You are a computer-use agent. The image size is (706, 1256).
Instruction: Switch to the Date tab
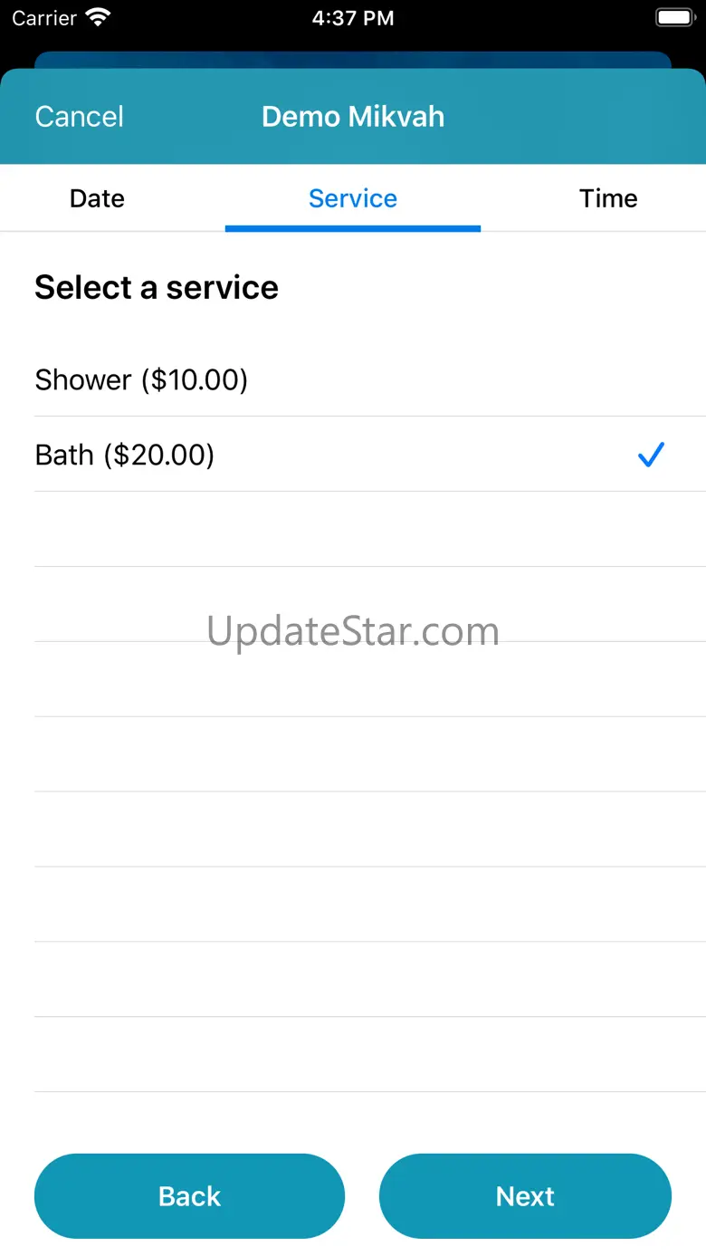click(97, 198)
